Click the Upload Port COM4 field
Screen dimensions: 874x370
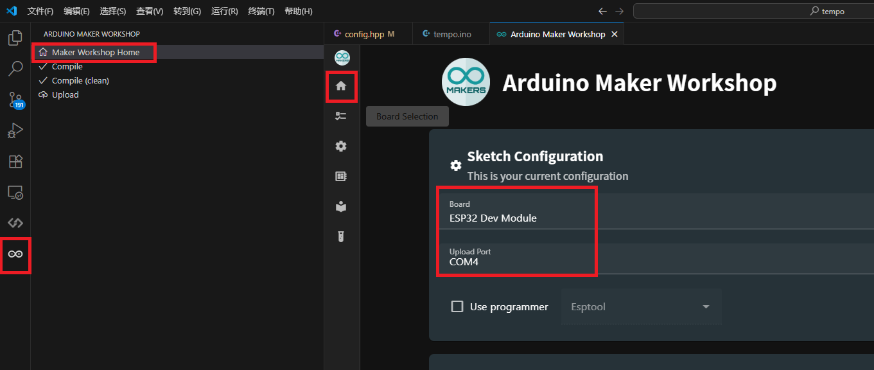point(517,258)
